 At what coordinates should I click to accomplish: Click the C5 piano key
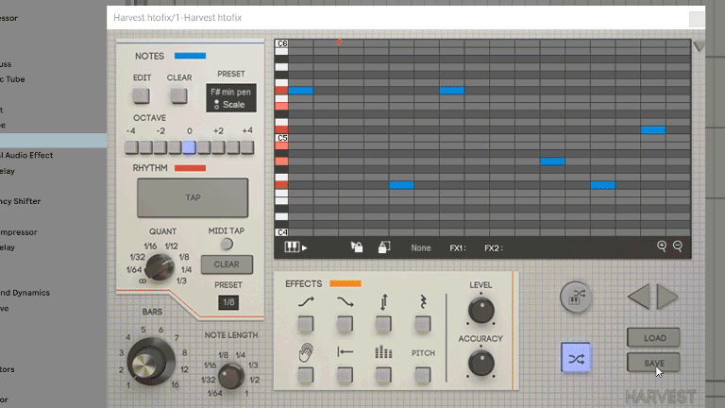pos(281,138)
